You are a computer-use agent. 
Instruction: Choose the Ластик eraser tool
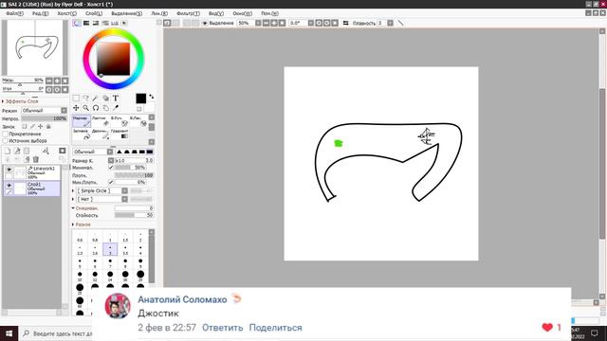click(101, 121)
